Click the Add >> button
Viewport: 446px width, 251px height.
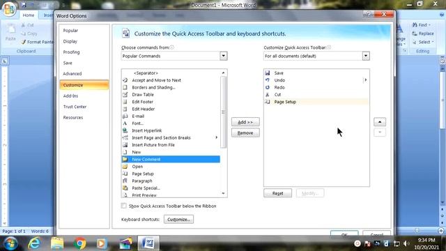[x=245, y=122]
